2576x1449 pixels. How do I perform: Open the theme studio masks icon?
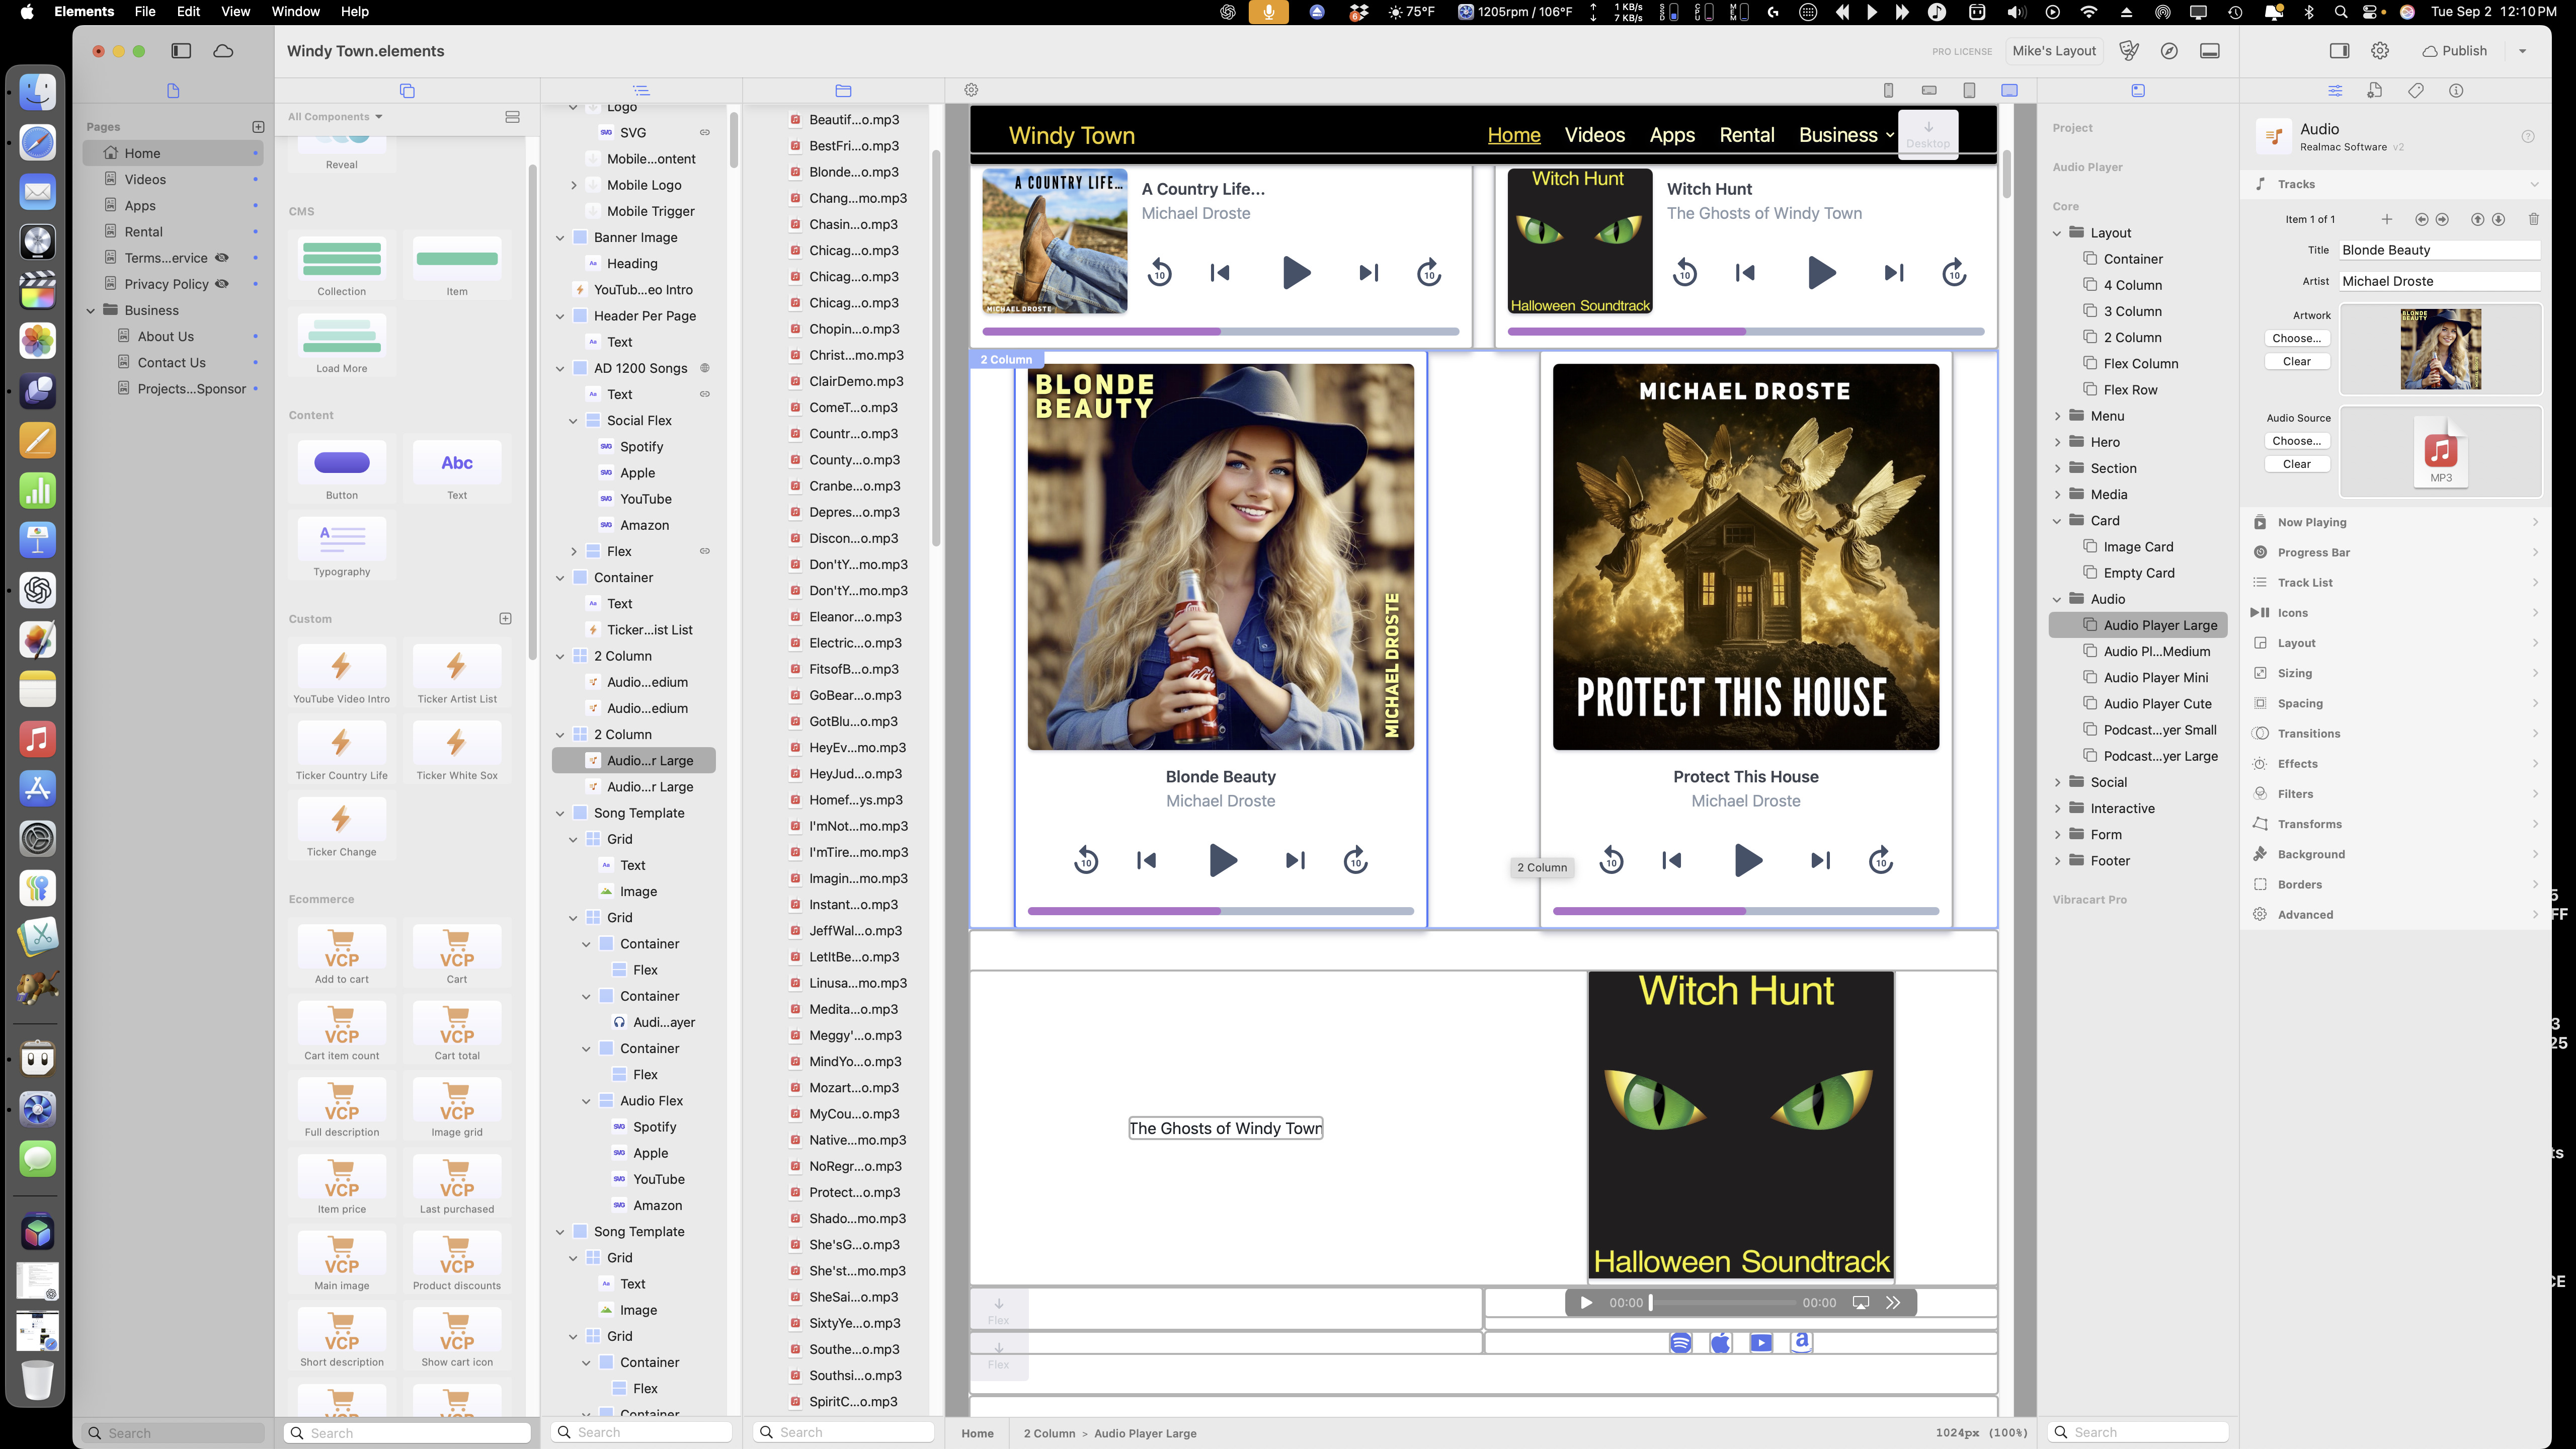[x=2128, y=51]
